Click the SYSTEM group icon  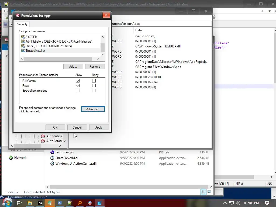pos(23,37)
